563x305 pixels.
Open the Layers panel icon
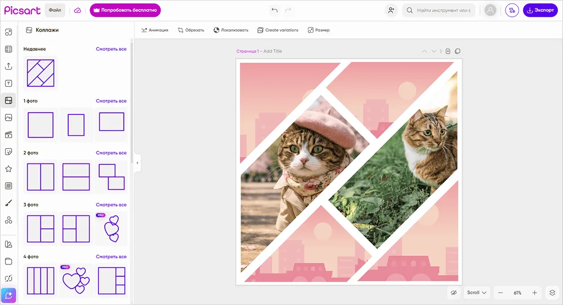click(x=552, y=293)
